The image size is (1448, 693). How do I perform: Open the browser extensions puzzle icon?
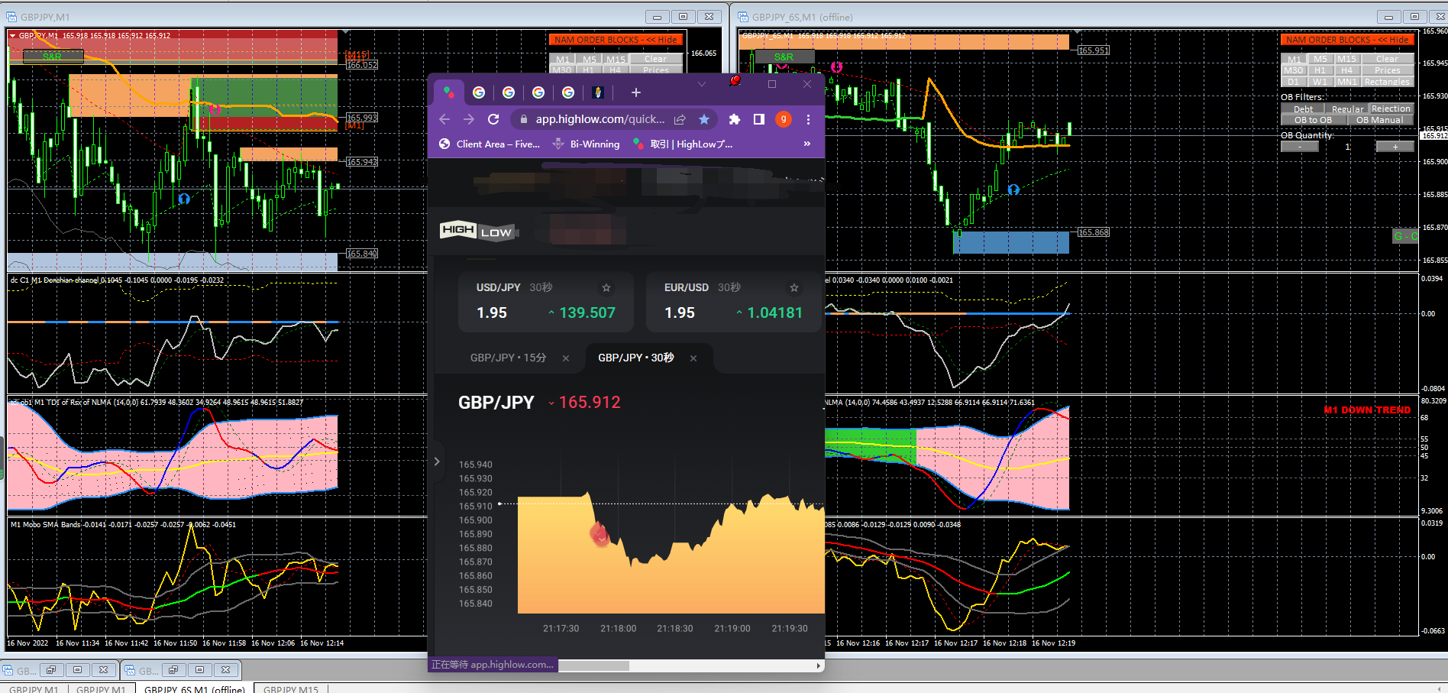[x=735, y=119]
